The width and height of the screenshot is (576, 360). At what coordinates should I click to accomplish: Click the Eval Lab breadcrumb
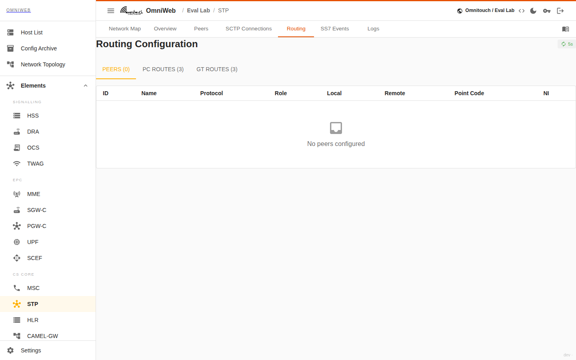(198, 10)
